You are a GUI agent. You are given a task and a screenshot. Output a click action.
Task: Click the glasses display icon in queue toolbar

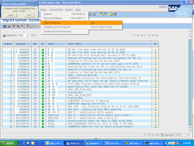38,26
